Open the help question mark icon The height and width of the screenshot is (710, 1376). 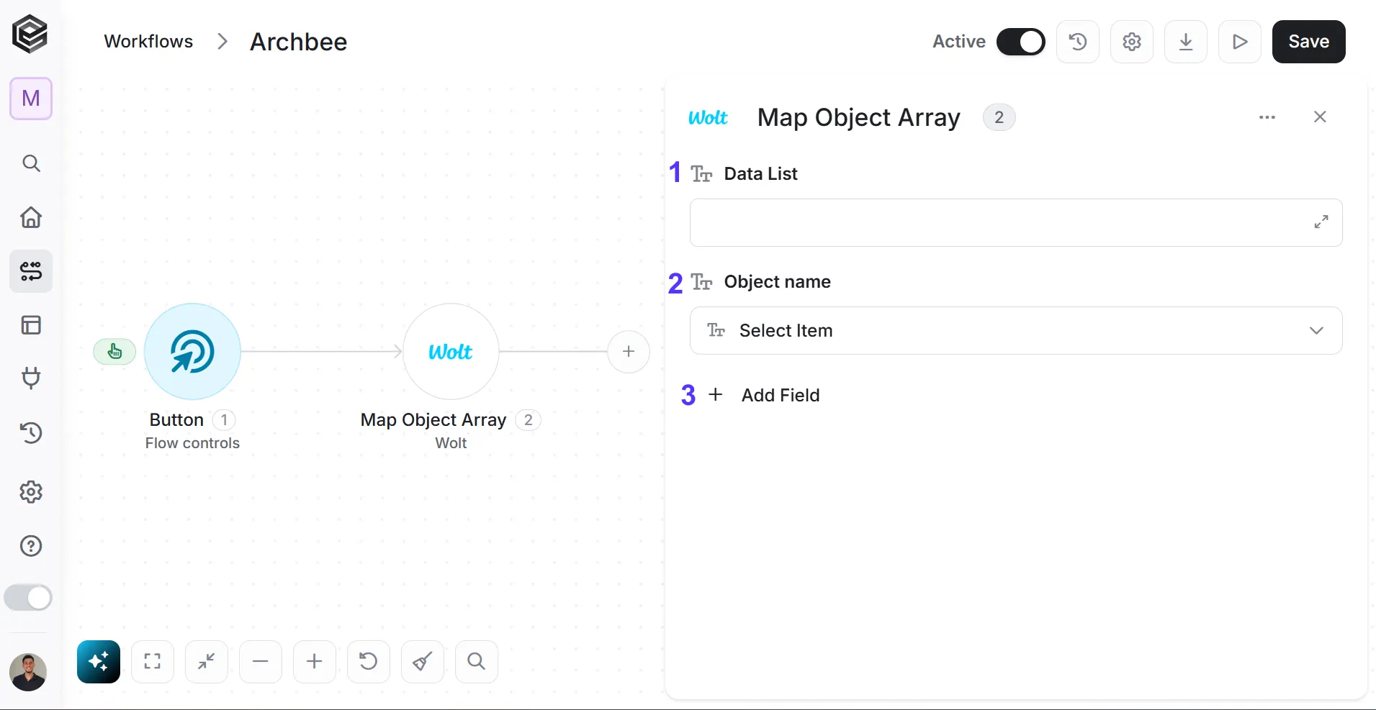pos(31,546)
